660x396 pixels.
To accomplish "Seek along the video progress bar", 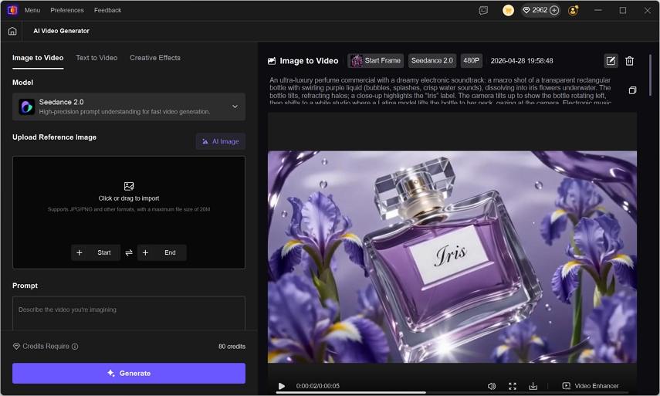I will [x=452, y=393].
